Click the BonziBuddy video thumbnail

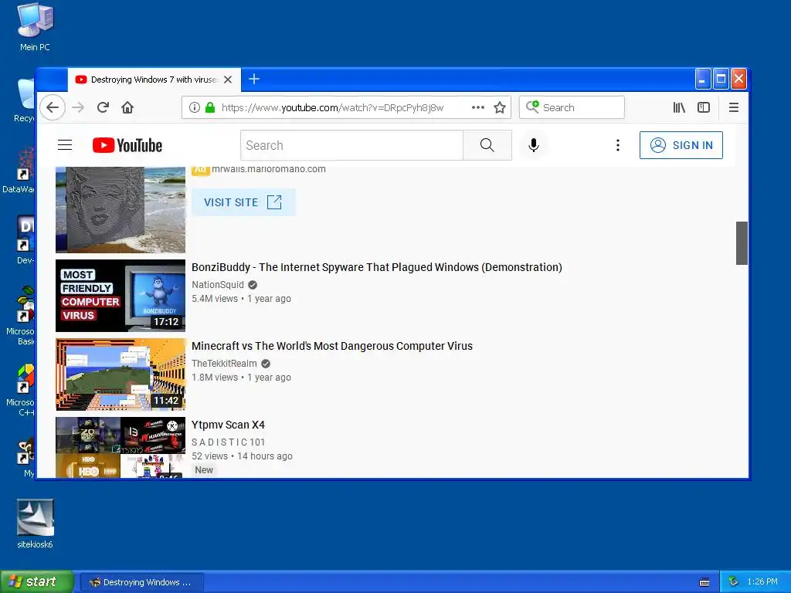pos(121,296)
